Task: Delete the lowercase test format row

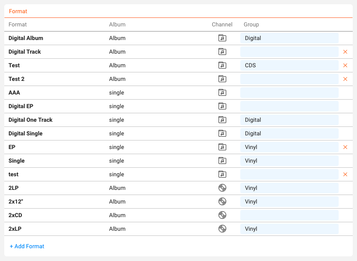Action: (x=345, y=174)
